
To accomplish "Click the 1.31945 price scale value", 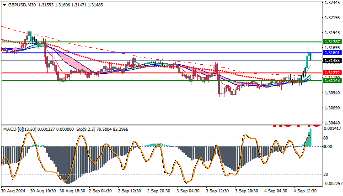I will [332, 33].
